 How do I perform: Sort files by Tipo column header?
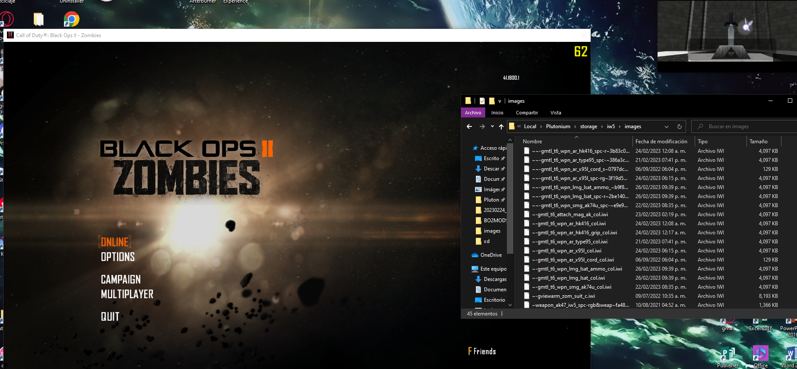720,142
